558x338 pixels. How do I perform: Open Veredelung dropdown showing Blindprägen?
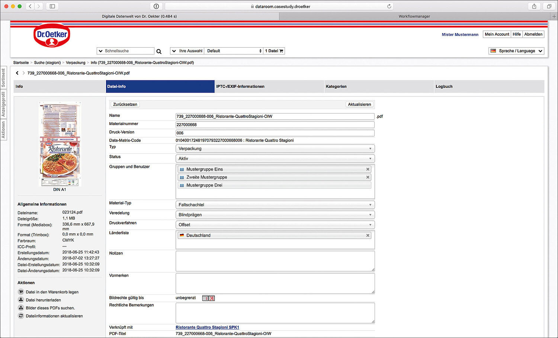275,215
